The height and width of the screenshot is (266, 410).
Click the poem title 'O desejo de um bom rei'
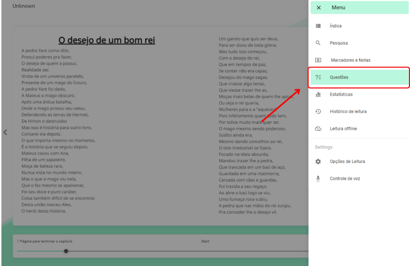tap(107, 40)
